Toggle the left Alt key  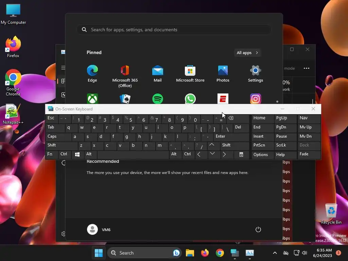(x=90, y=155)
